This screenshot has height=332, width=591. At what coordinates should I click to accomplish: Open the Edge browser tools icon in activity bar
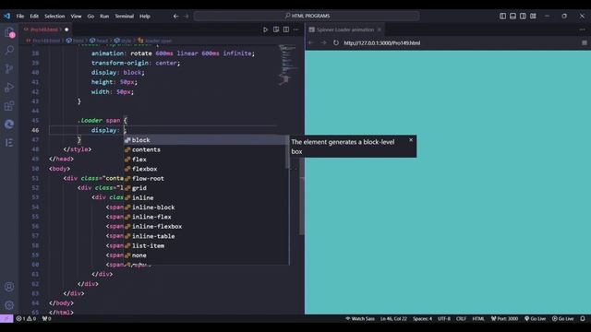(9, 125)
